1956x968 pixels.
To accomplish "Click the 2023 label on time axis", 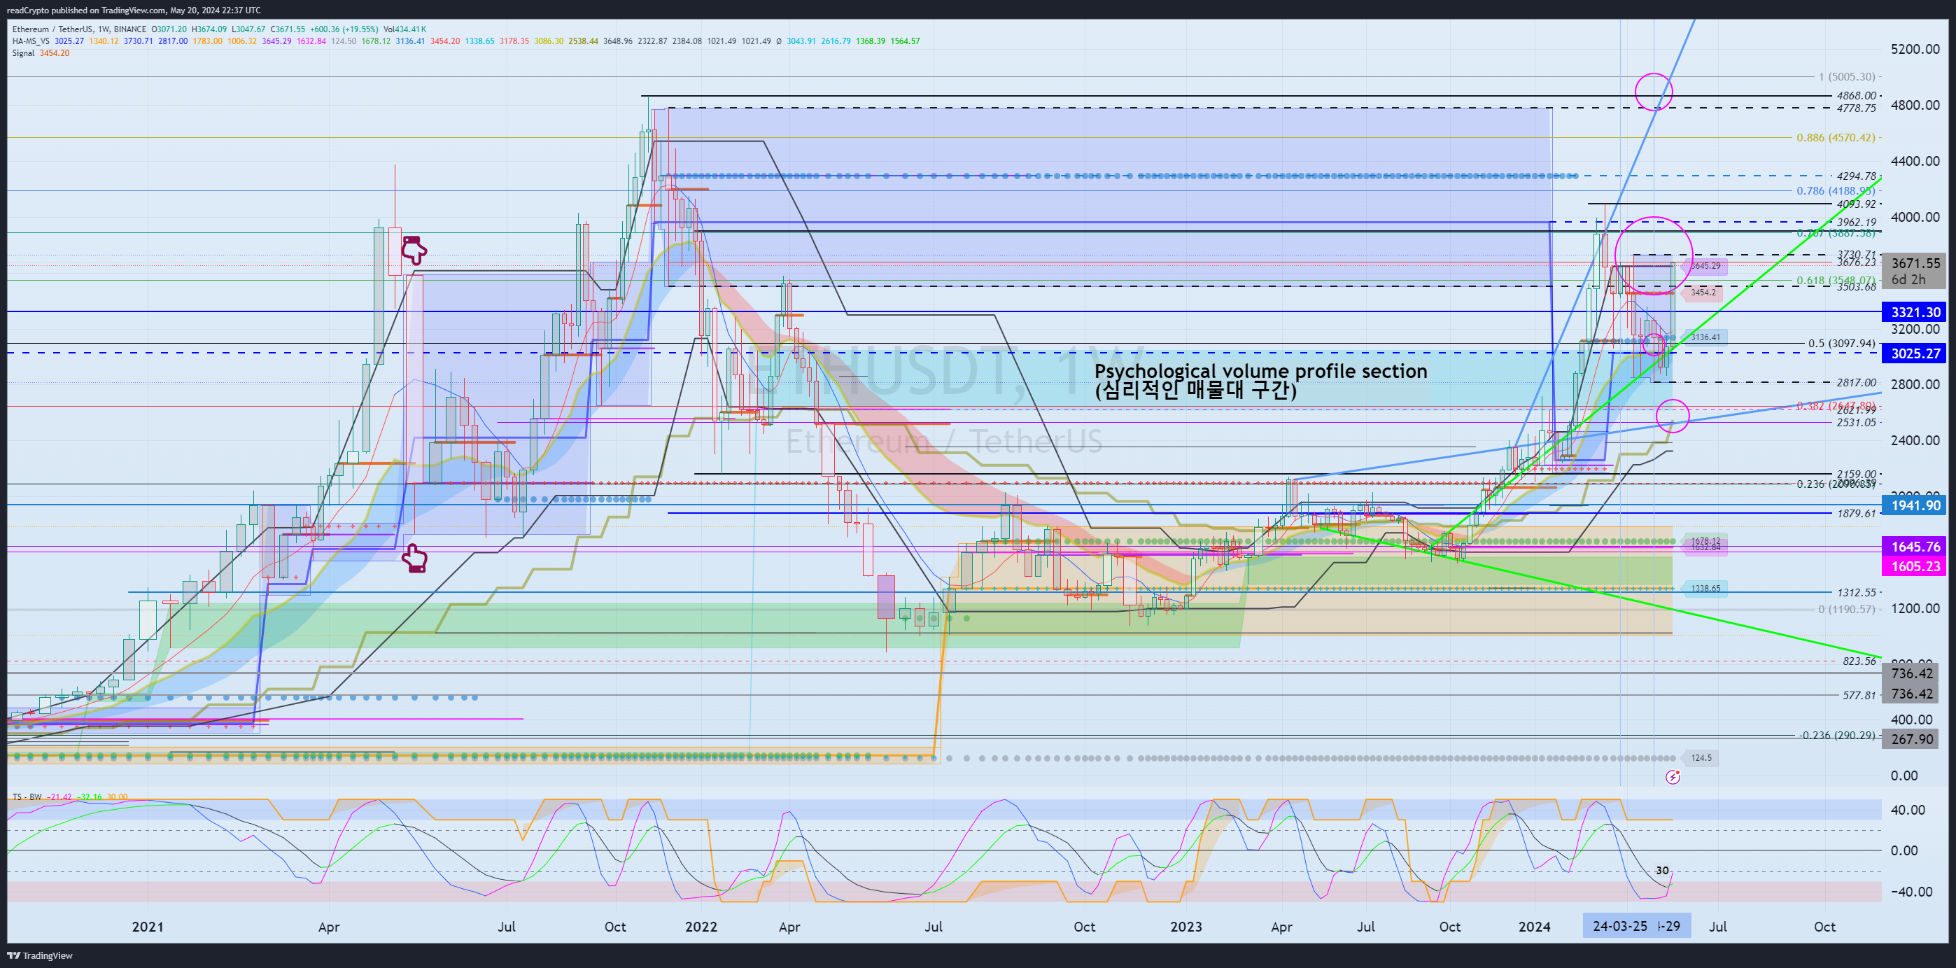I will tap(1186, 927).
